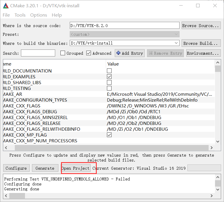Viewport: 224px width, 202px height.
Task: Click the options table scroll right arrow
Action: [x=212, y=148]
